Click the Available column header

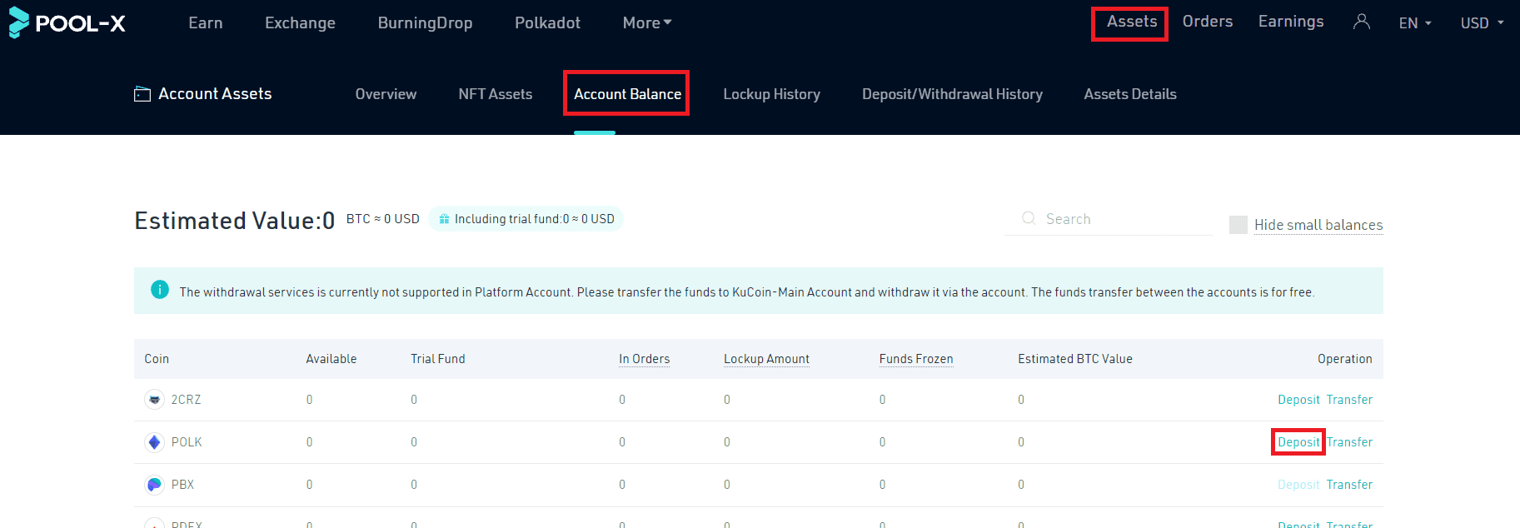(x=331, y=359)
